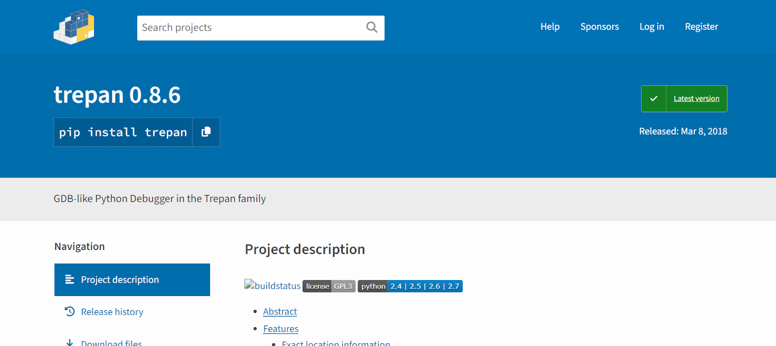Screen dimensions: 776x346
Task: Click the 'Navigation' sidebar heading
Action: [x=80, y=247]
